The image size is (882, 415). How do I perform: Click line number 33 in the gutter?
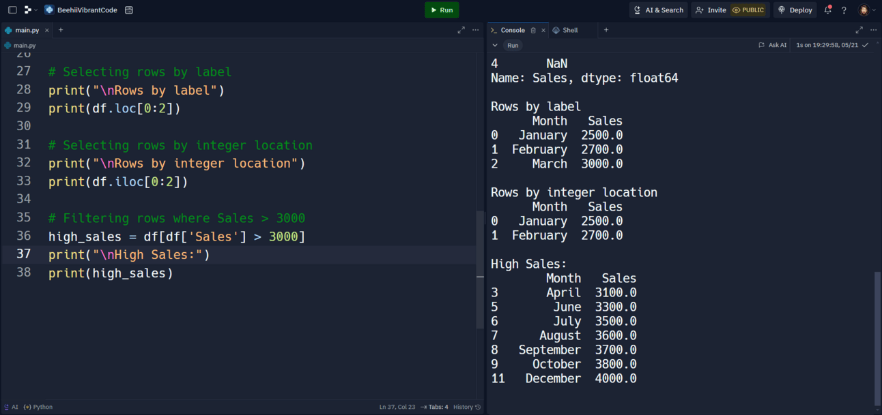(x=24, y=181)
